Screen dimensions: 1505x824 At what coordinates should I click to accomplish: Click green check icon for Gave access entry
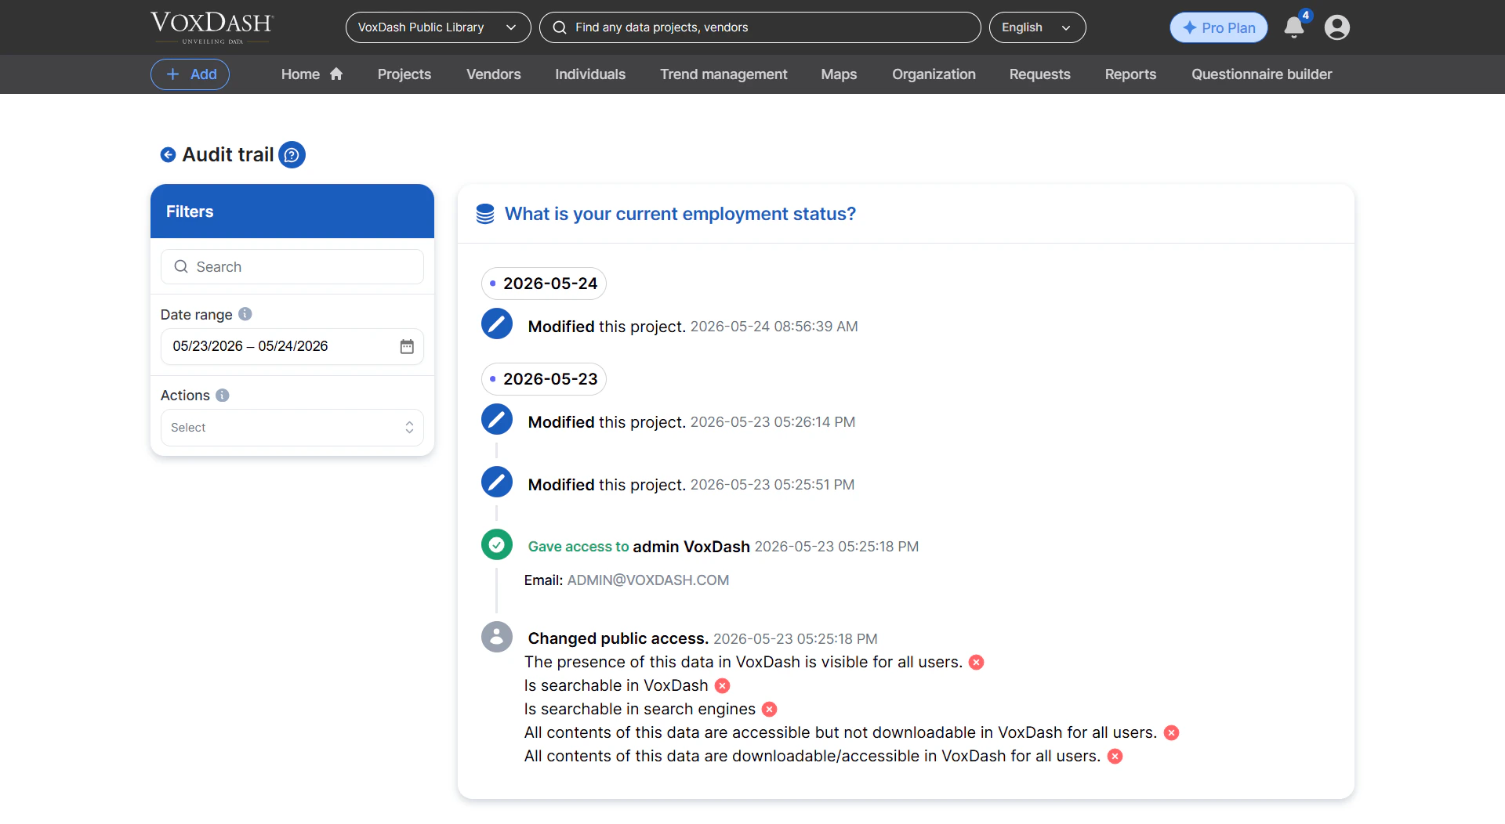pyautogui.click(x=497, y=544)
